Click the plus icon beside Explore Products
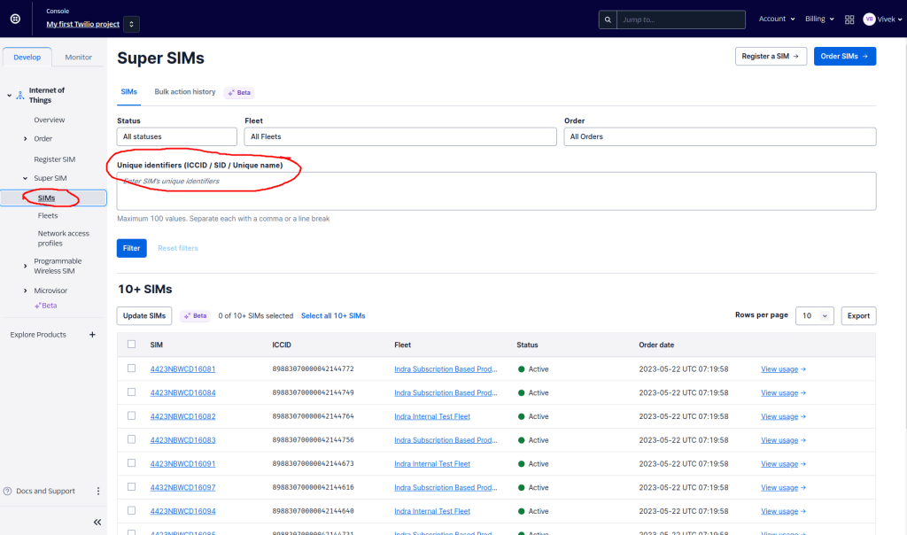Image resolution: width=907 pixels, height=535 pixels. click(x=92, y=335)
